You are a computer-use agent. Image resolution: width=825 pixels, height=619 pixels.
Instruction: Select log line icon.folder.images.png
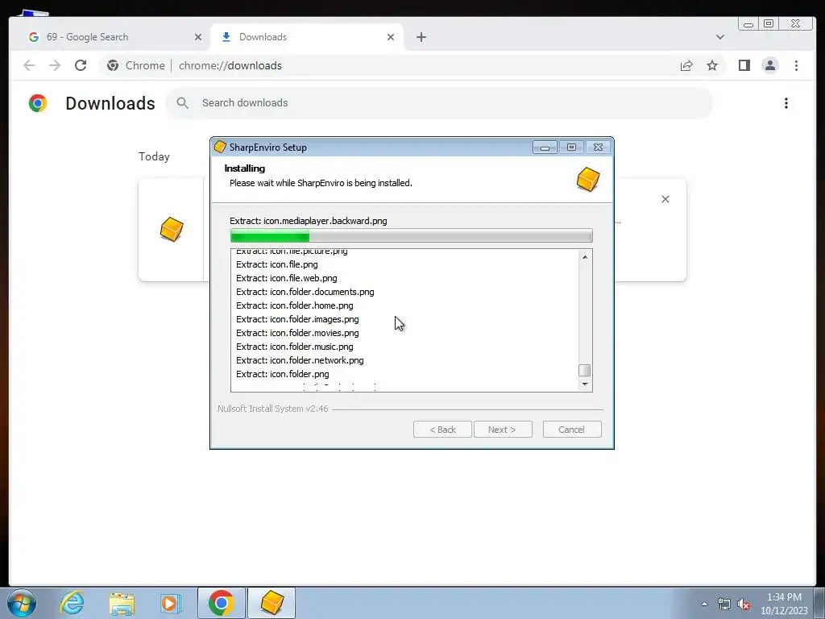(x=297, y=319)
